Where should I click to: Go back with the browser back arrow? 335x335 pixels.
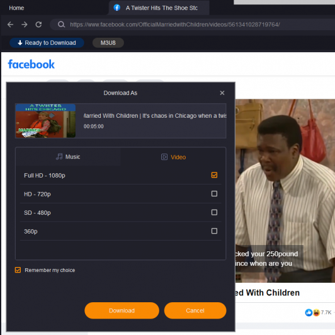(10, 25)
